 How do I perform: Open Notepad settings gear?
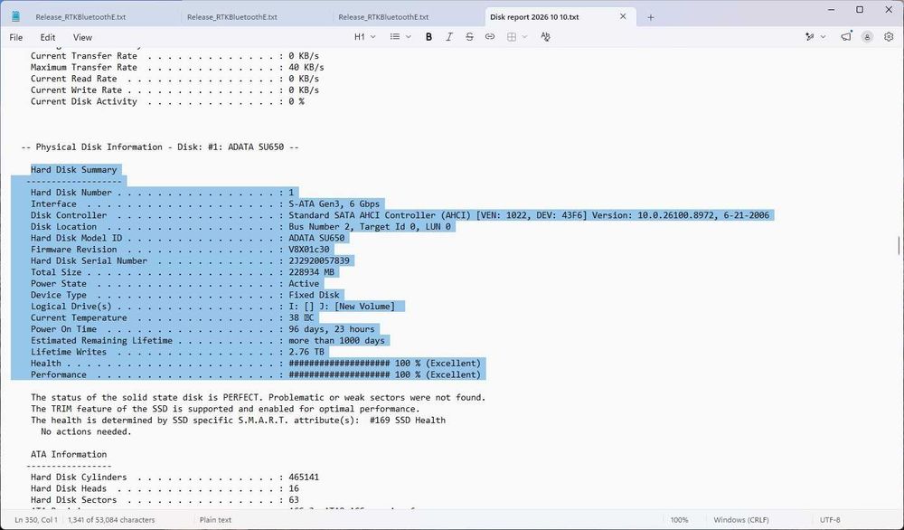pyautogui.click(x=889, y=37)
